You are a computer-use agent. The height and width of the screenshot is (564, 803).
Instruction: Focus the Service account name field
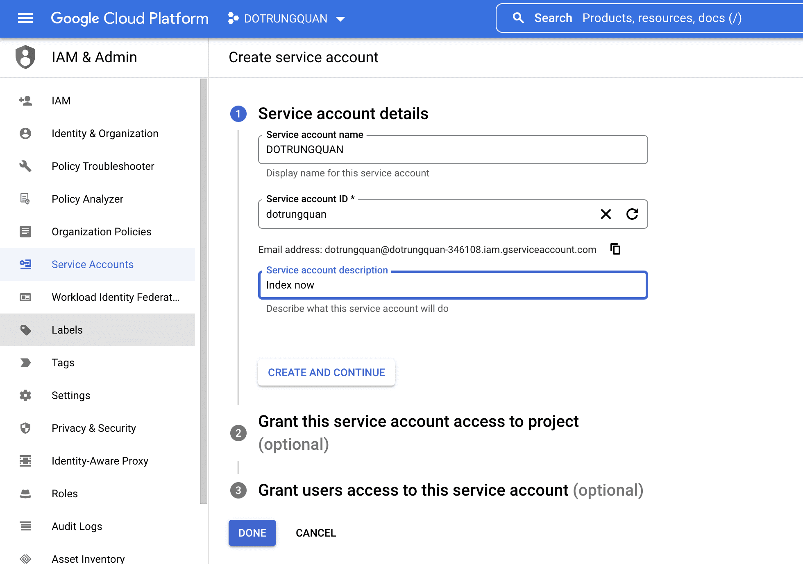tap(452, 150)
